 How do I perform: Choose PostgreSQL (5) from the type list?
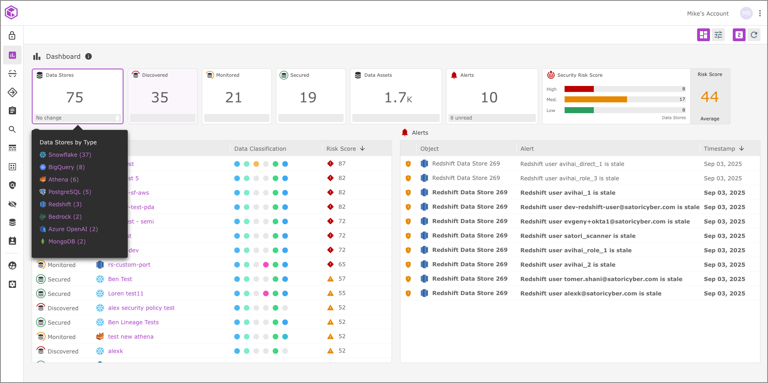point(70,192)
